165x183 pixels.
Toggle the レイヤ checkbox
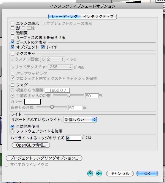click(x=43, y=47)
